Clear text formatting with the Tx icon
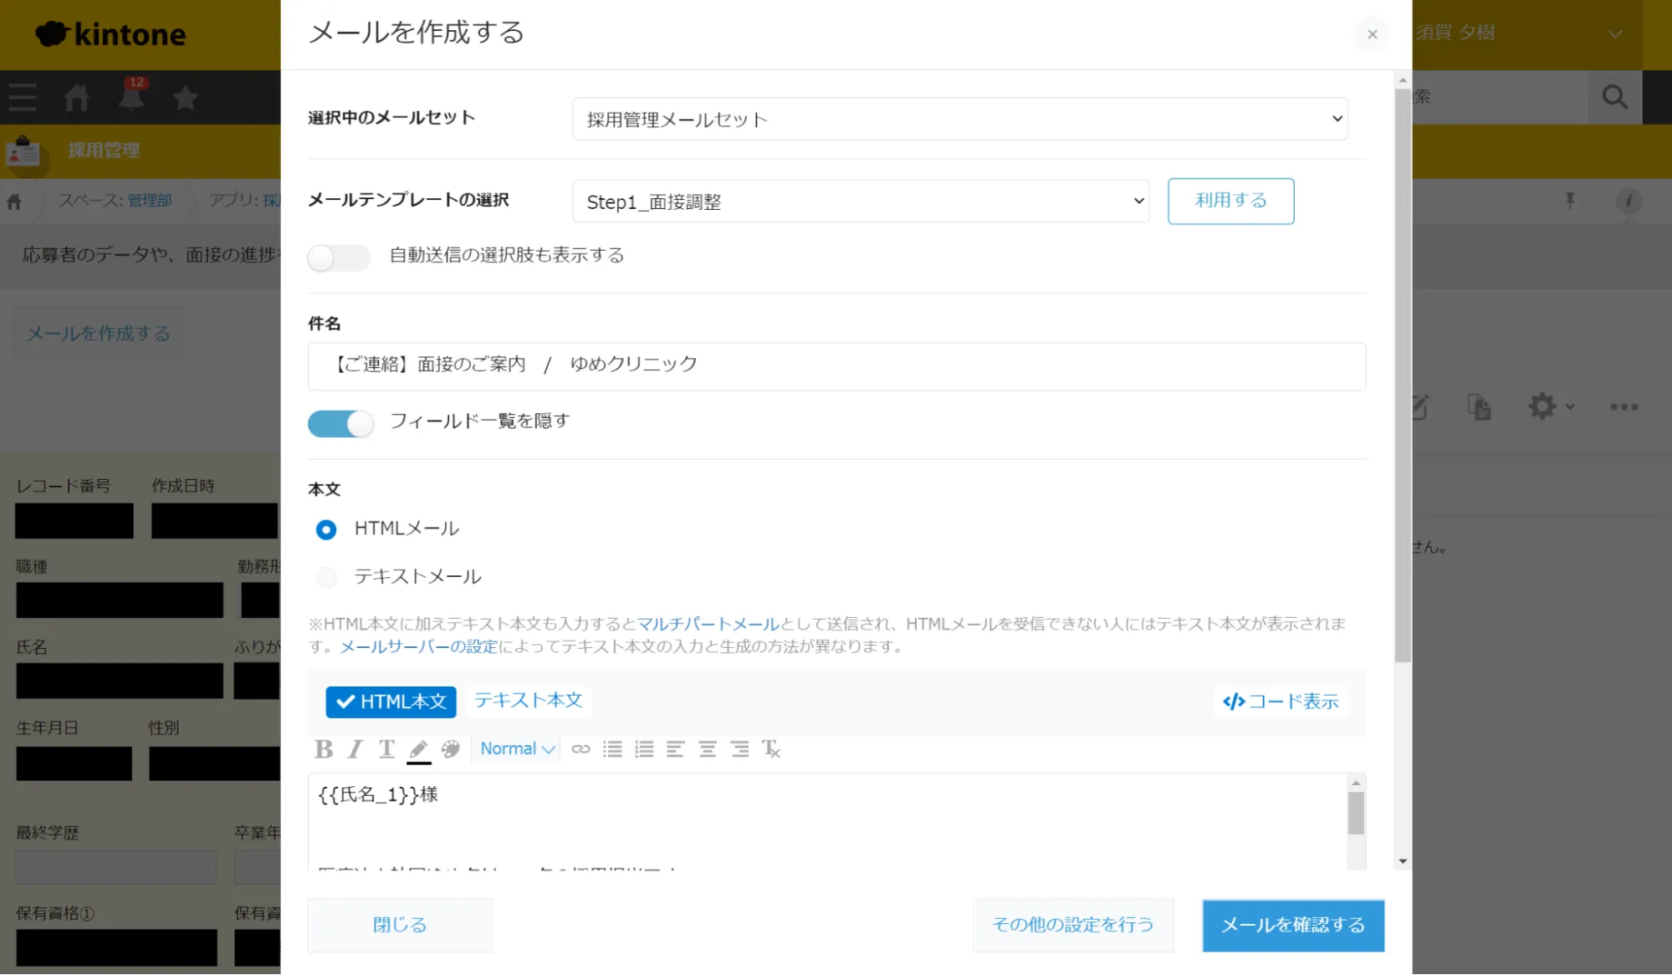 pos(770,749)
